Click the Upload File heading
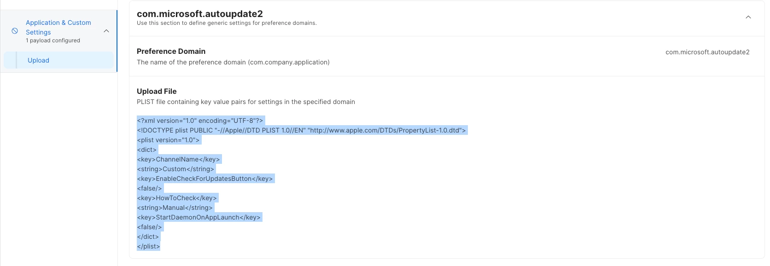The height and width of the screenshot is (266, 770). pyautogui.click(x=157, y=91)
